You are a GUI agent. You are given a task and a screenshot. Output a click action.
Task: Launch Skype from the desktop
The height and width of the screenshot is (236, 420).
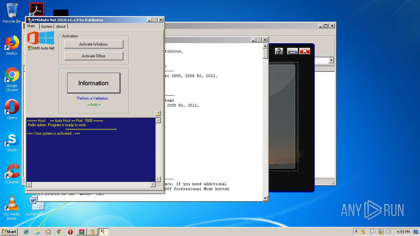pos(12,142)
